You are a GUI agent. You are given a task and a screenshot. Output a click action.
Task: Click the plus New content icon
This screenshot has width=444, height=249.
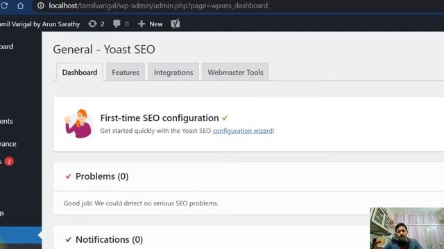tap(150, 24)
